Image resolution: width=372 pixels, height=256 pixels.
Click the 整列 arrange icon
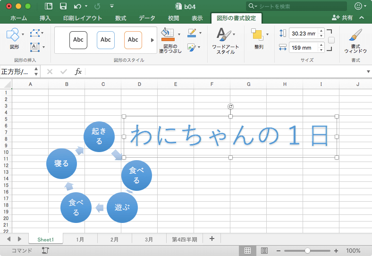tap(257, 34)
